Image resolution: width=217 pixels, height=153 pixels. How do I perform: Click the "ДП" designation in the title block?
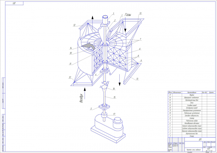[x=200, y=139]
